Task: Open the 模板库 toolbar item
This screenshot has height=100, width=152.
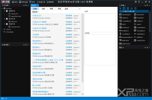Action: [x=50, y=2]
